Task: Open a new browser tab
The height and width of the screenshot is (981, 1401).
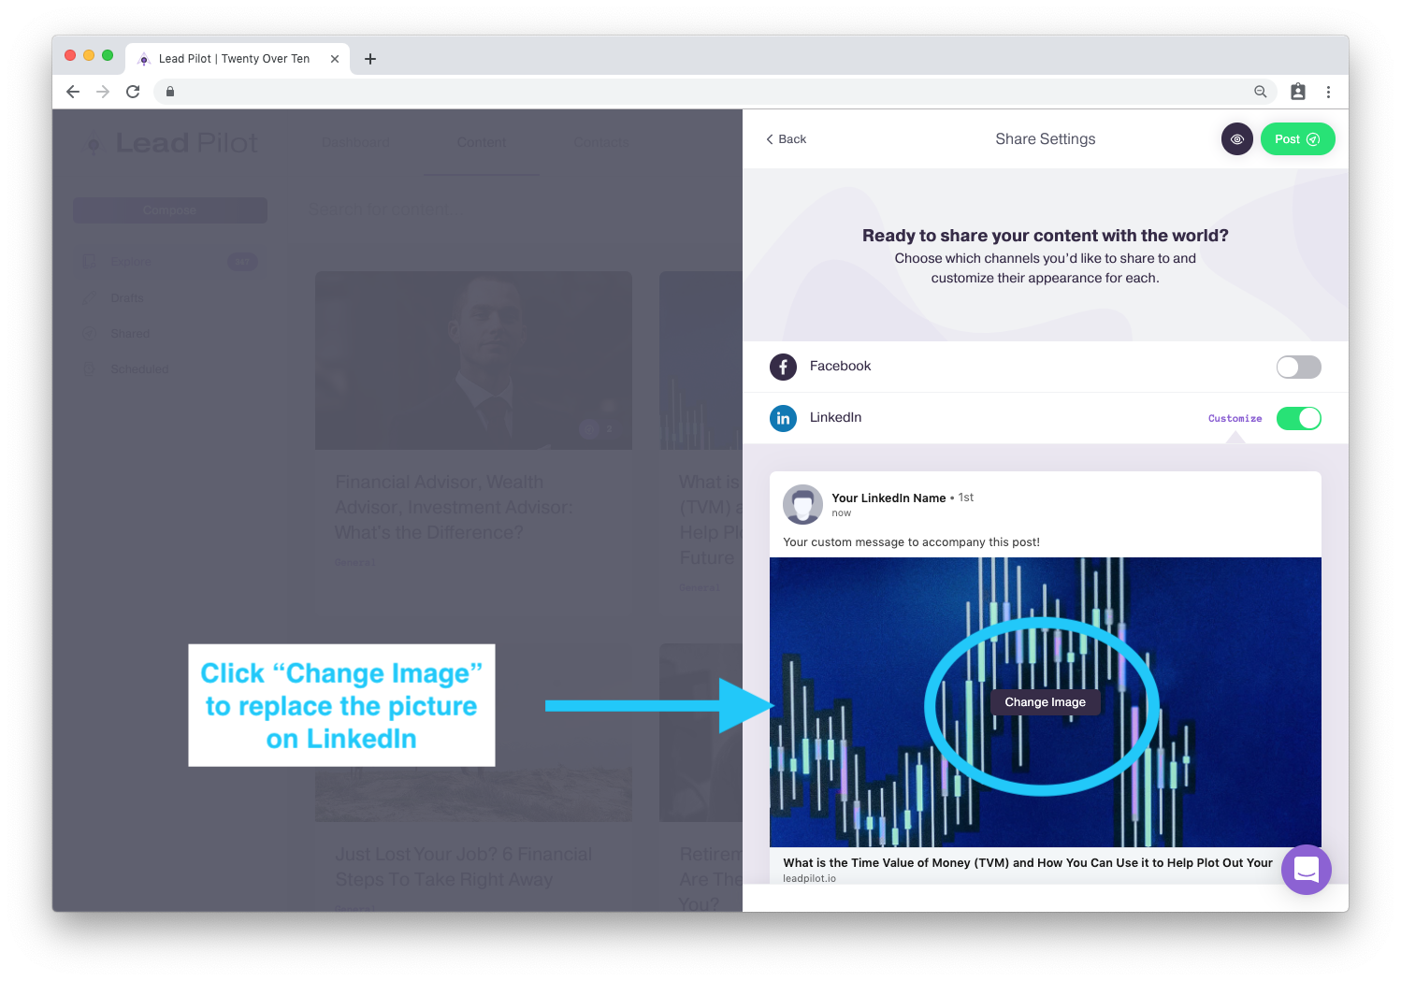Action: point(370,59)
